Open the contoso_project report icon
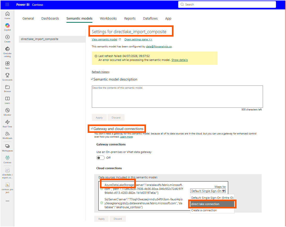Screen dimensions: 286x227 pos(7,185)
